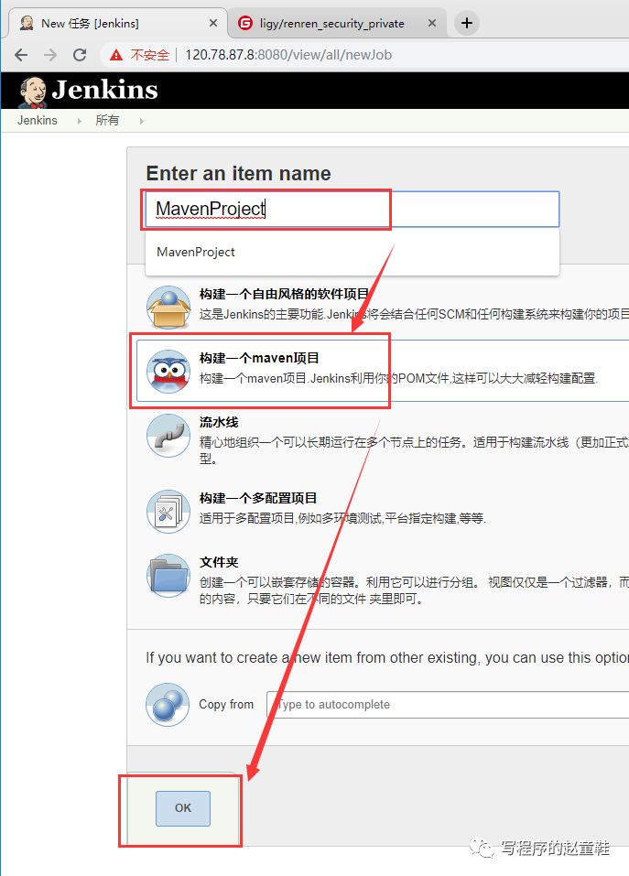The height and width of the screenshot is (876, 629).
Task: Choose the 流水线 item type
Action: point(219,422)
